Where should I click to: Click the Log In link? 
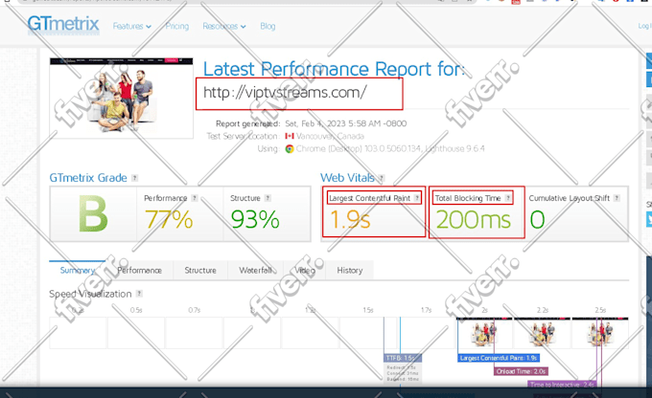point(645,26)
